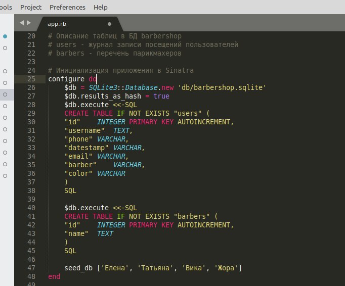Select the sidebar circle beside line 21
This screenshot has width=345, height=286.
tap(5, 48)
